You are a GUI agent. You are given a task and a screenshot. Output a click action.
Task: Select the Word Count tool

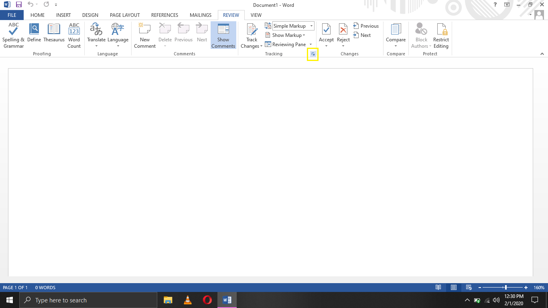(74, 34)
